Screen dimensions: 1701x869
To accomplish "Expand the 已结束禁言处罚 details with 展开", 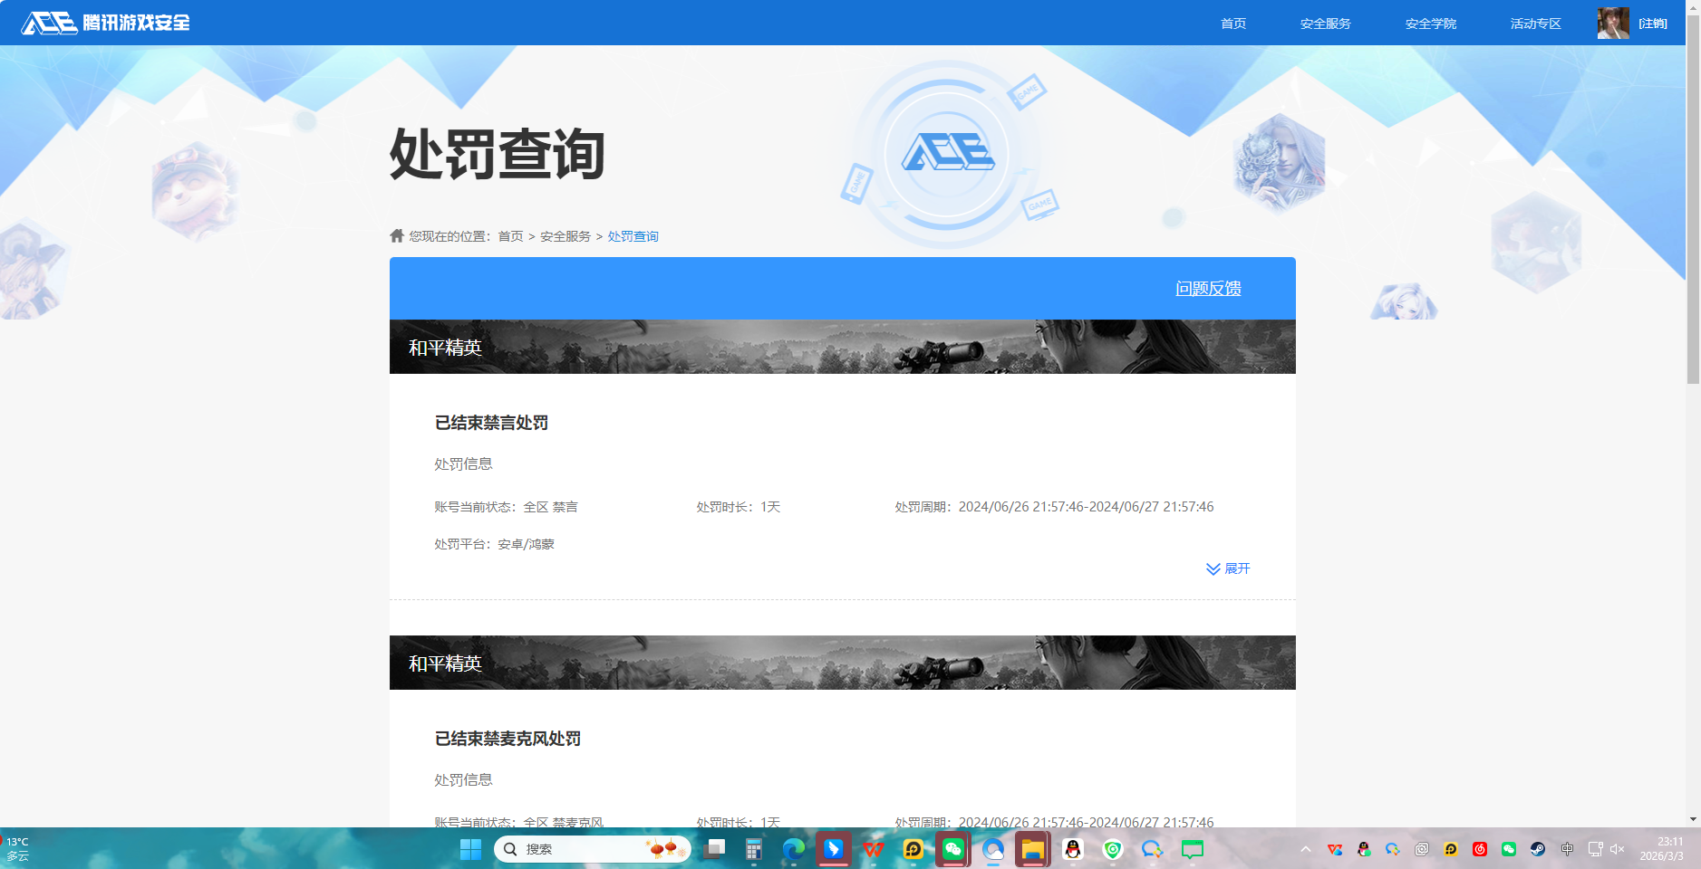I will pyautogui.click(x=1228, y=568).
